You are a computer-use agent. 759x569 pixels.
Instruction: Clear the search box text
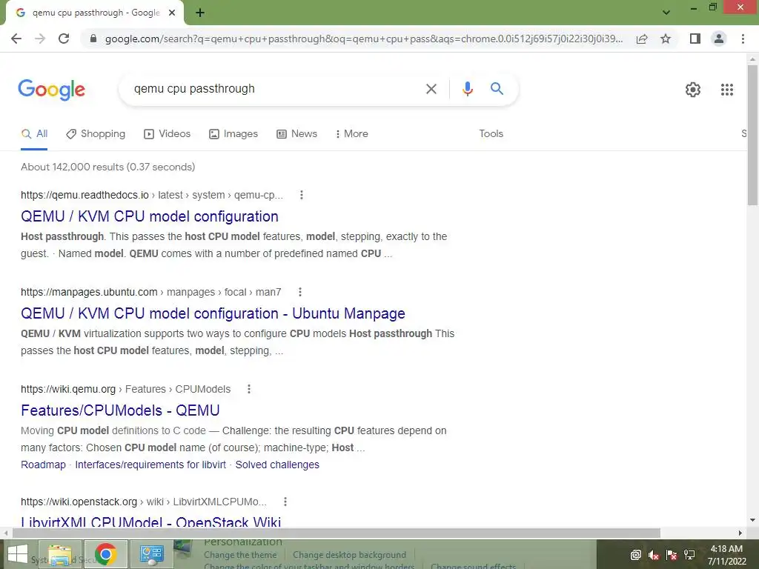coord(431,89)
